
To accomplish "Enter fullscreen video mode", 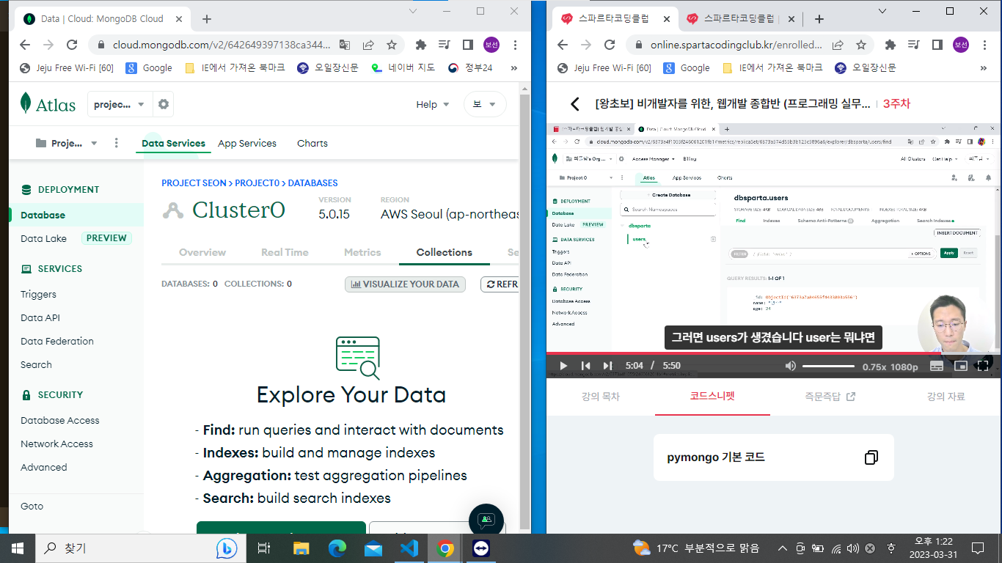I will point(983,366).
